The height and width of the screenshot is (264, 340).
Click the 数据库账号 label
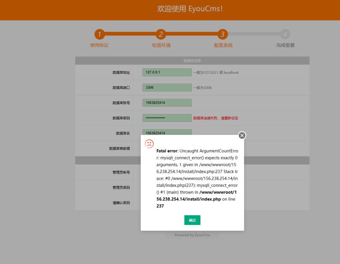pyautogui.click(x=121, y=103)
